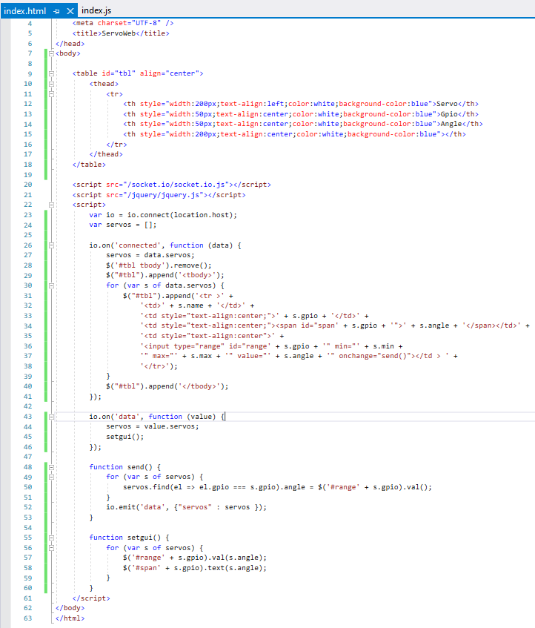Collapse the table id="tbl" block
Image resolution: width=535 pixels, height=628 pixels.
[x=51, y=74]
